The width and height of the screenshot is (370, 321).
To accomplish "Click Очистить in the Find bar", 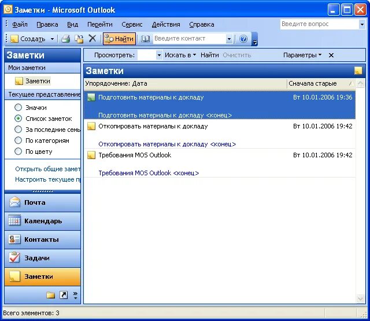I will (x=236, y=55).
